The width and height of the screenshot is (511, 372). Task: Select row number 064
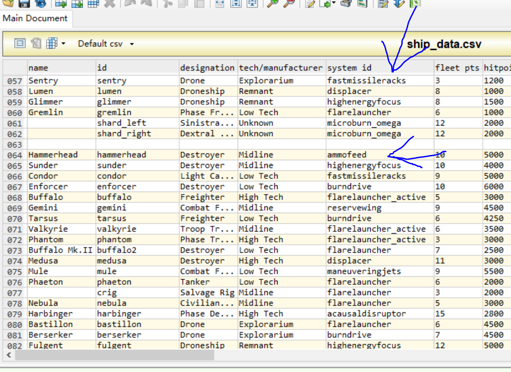click(15, 155)
